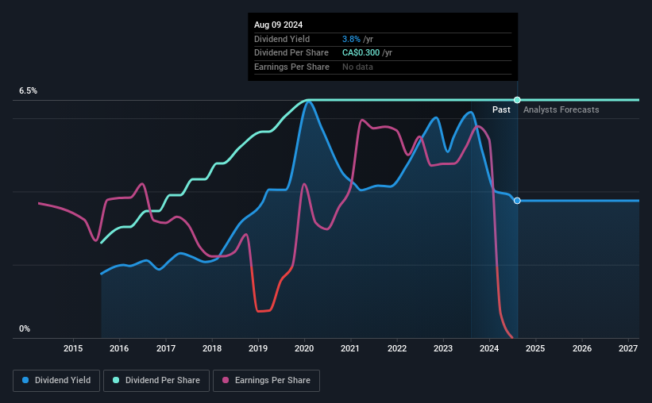Image resolution: width=652 pixels, height=403 pixels.
Task: Click the pink Earnings Per Share legend dot
Action: tap(226, 380)
